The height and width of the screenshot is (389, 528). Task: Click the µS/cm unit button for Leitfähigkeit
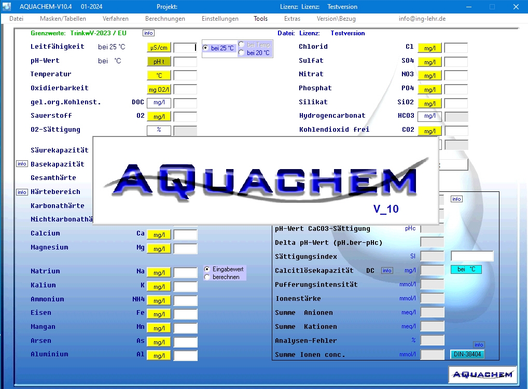tap(159, 48)
